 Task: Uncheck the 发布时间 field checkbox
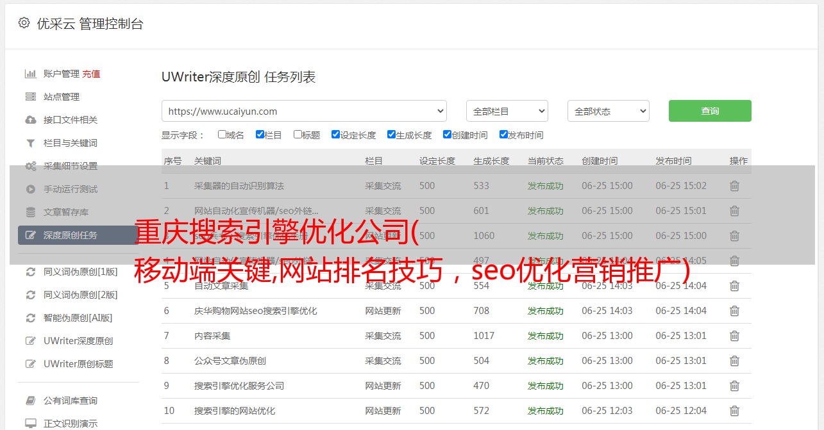pyautogui.click(x=503, y=135)
